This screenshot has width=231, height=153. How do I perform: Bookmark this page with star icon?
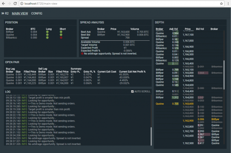click(221, 3)
